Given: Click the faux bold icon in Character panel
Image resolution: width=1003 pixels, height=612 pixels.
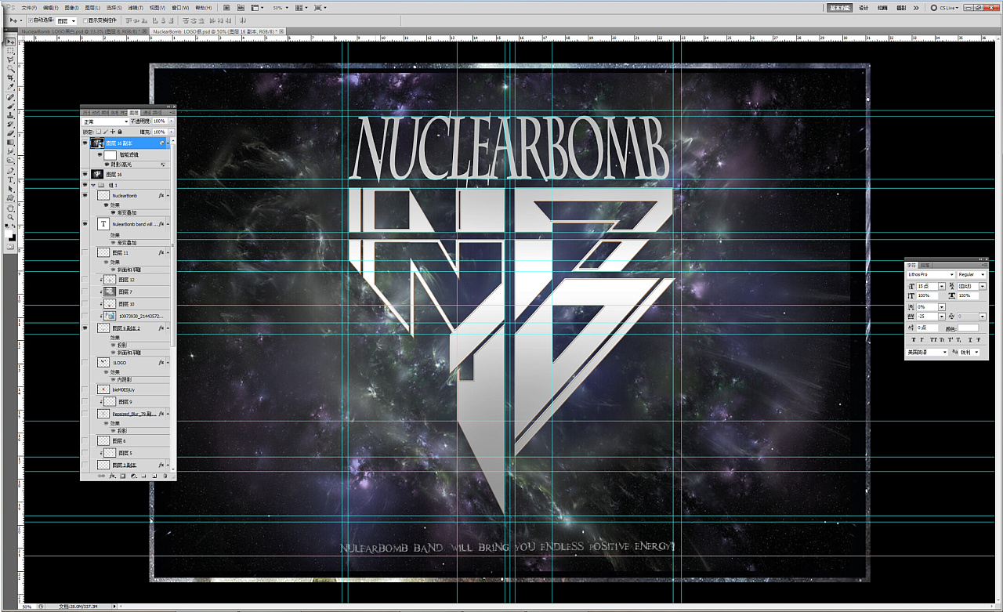Looking at the screenshot, I should point(913,339).
